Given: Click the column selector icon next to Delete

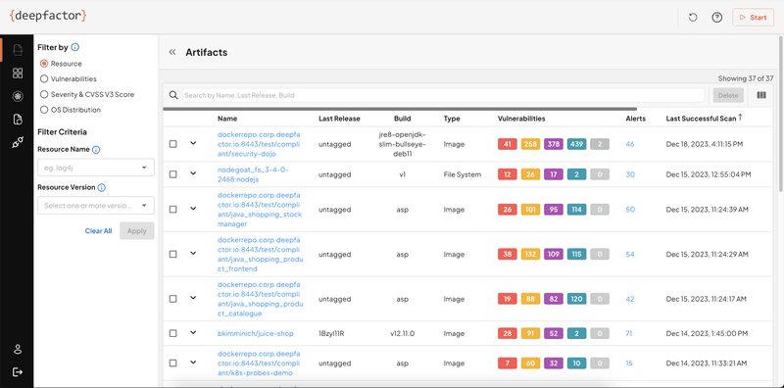Looking at the screenshot, I should tap(761, 95).
